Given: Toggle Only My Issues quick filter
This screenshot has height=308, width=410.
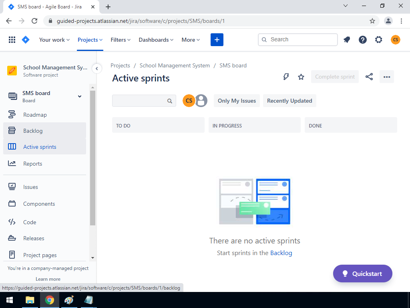Looking at the screenshot, I should (x=237, y=101).
